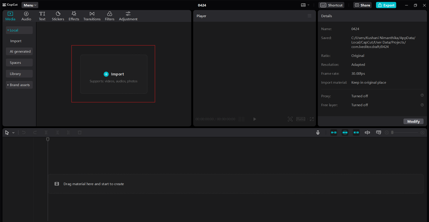429x222 pixels.
Task: Click the project title 0424
Action: pyautogui.click(x=202, y=5)
